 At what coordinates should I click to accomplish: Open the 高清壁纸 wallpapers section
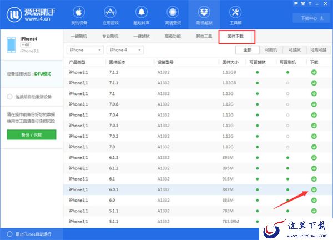tap(173, 16)
